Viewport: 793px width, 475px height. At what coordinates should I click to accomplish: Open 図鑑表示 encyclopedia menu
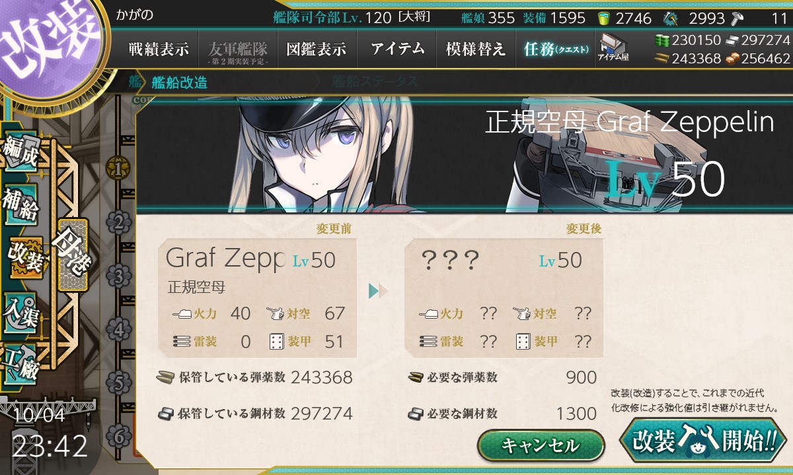pos(317,49)
